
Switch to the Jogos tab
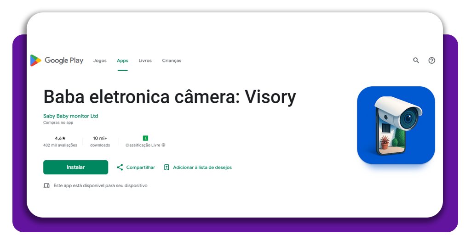pyautogui.click(x=100, y=61)
